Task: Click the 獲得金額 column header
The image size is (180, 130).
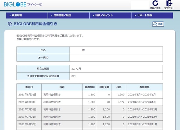Action: [90, 87]
